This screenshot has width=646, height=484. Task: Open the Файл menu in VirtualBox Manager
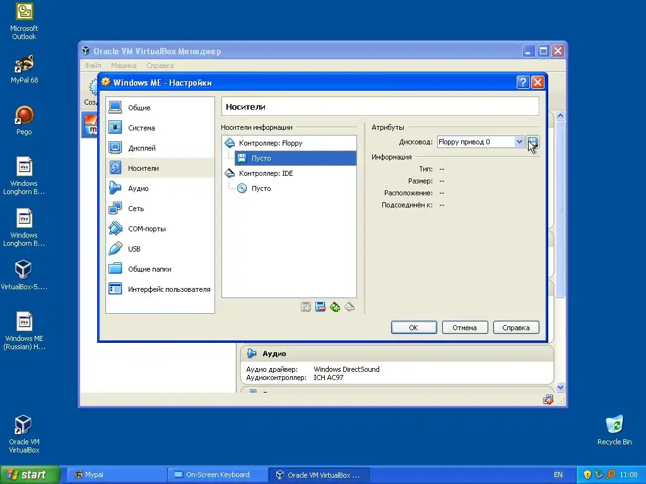point(93,66)
